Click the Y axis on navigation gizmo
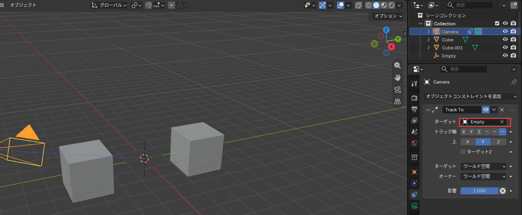522x215 pixels. coord(398,39)
